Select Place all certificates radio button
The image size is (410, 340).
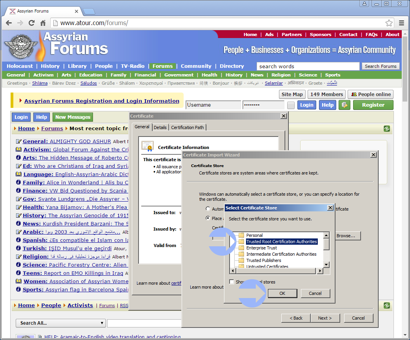[208, 218]
